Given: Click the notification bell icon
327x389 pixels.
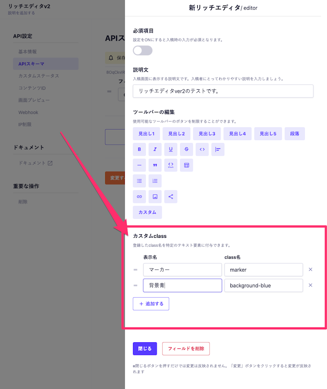Looking at the screenshot, I should tap(111, 58).
